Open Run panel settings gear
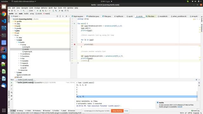The height and width of the screenshot is (114, 203). coord(196,80)
